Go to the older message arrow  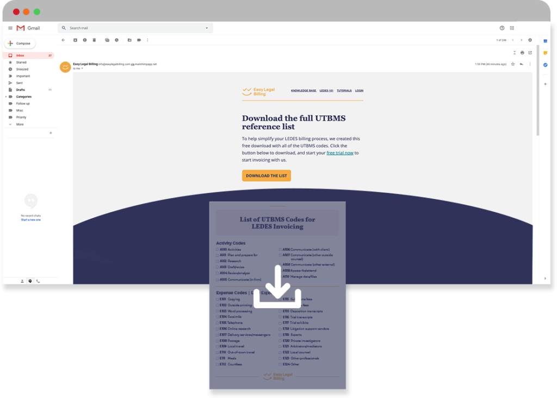(x=522, y=40)
